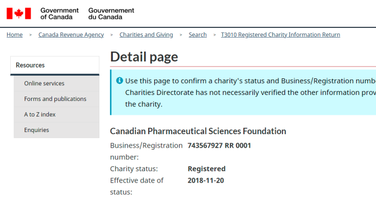Click the effective date 2018-11-20

(x=206, y=180)
